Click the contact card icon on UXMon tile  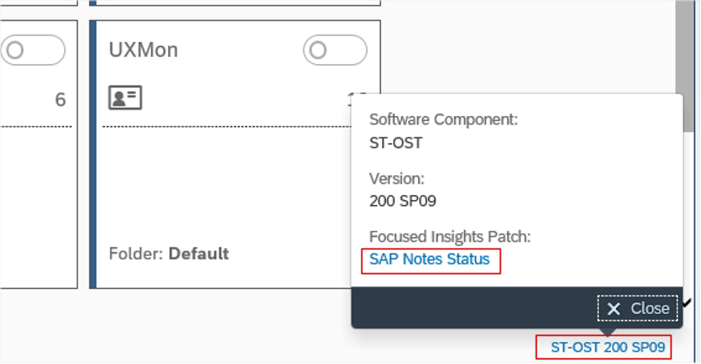coord(125,98)
